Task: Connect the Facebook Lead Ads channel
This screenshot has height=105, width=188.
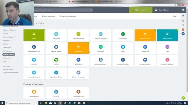Action: (x=34, y=48)
